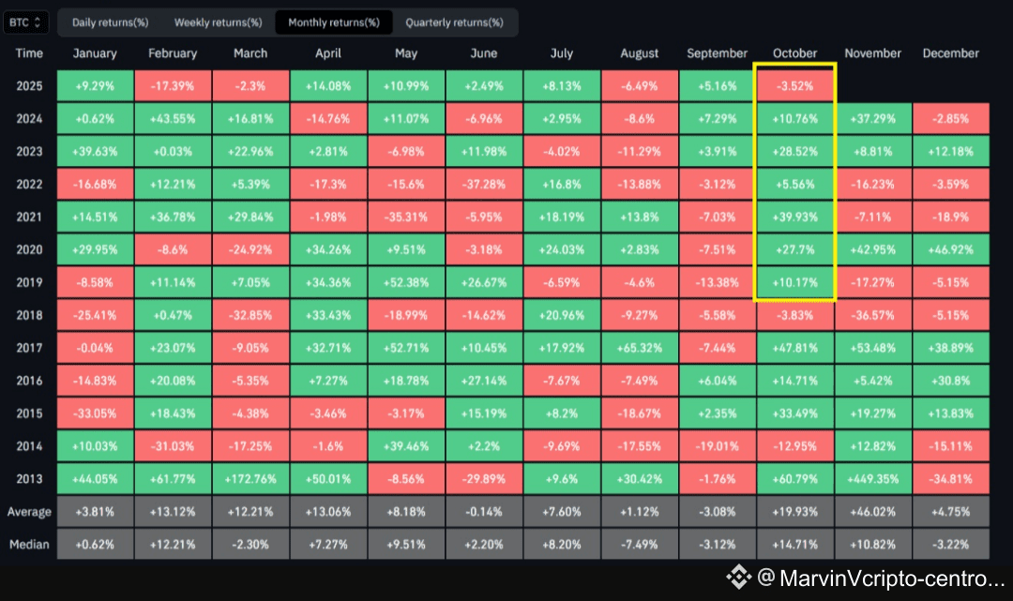Select the August 2017 cell +65.32%
This screenshot has height=601, width=1013.
(x=640, y=348)
